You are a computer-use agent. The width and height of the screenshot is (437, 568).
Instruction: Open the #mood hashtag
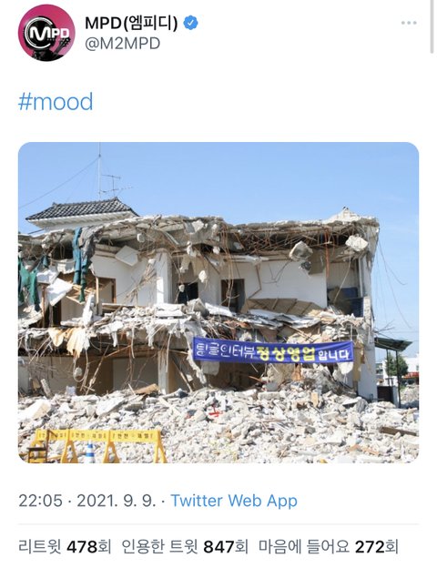coord(56,102)
